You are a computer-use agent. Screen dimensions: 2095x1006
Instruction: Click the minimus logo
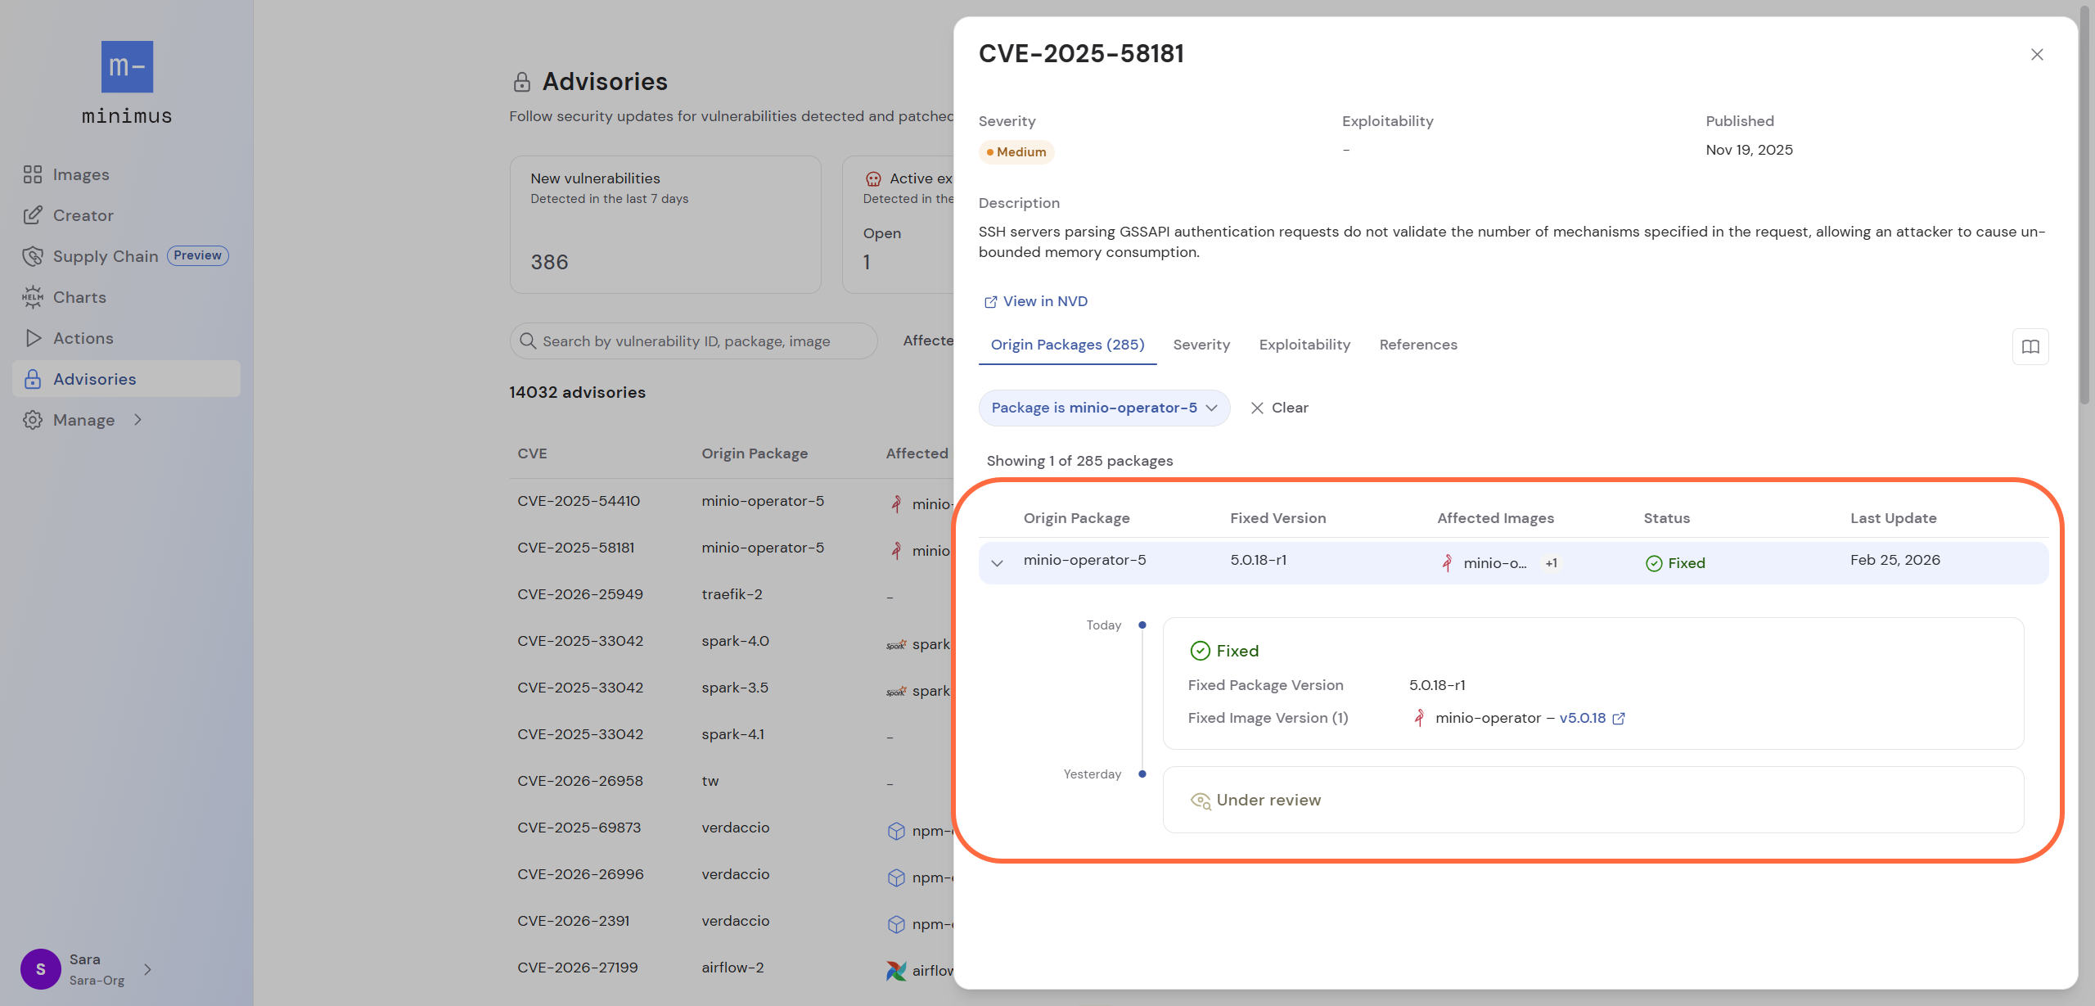click(126, 66)
